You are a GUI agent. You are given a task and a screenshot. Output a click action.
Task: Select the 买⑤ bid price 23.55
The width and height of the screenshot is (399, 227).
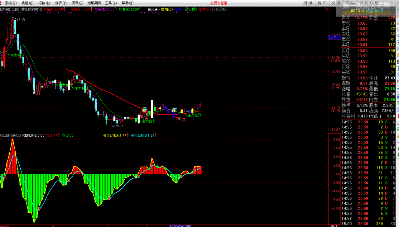click(362, 72)
